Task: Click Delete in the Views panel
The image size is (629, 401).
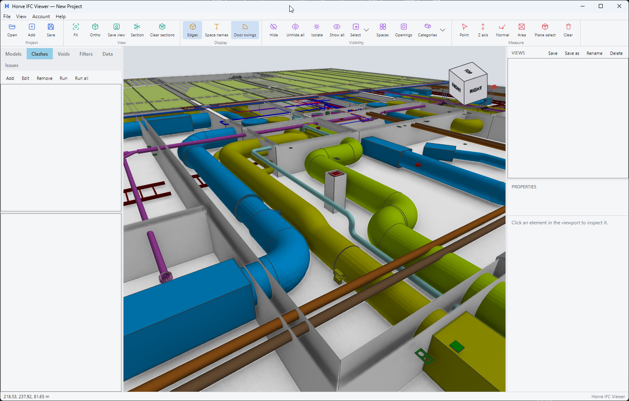Action: point(616,53)
